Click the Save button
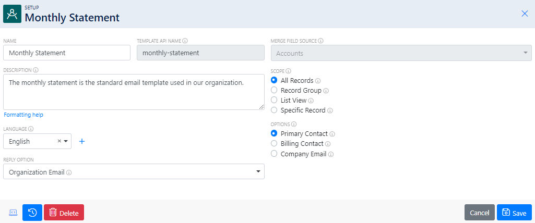The image size is (535, 223). pyautogui.click(x=514, y=213)
